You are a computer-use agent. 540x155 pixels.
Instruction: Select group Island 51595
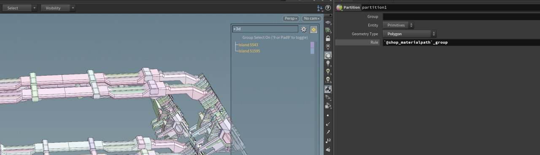[x=249, y=51]
